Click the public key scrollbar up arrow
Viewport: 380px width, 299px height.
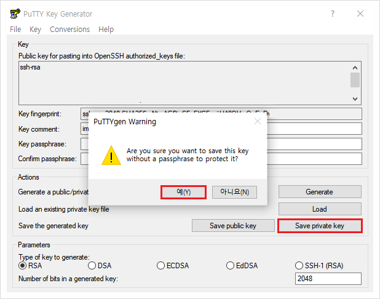pyautogui.click(x=355, y=68)
